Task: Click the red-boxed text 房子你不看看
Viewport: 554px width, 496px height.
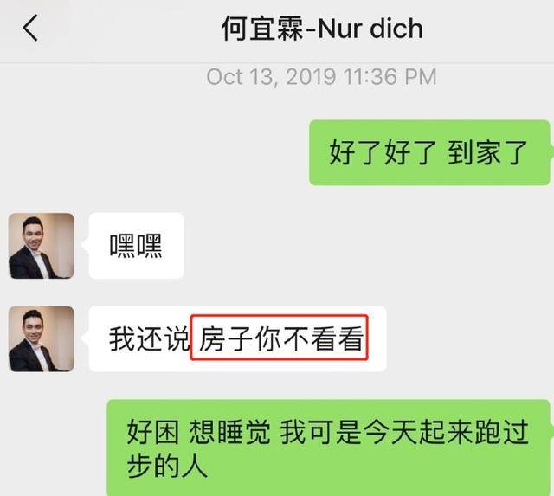Action: [x=280, y=338]
